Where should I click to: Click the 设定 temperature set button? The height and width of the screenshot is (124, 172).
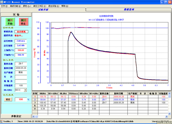[x=8, y=100]
